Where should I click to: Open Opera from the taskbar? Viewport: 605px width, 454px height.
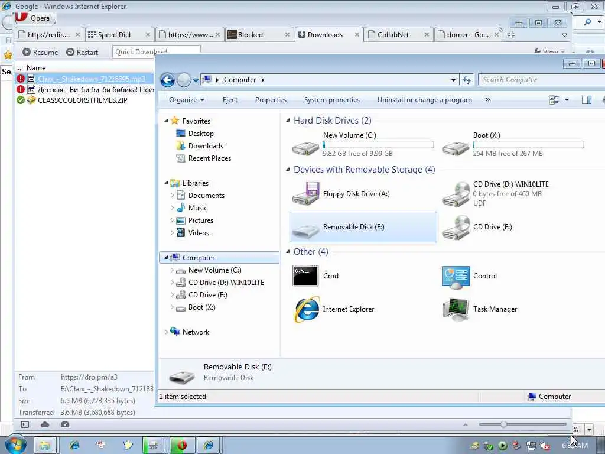tap(181, 445)
